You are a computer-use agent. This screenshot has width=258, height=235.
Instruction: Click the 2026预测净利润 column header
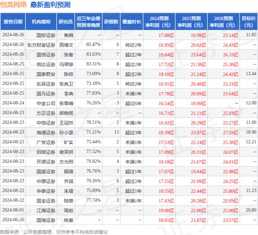click(224, 22)
